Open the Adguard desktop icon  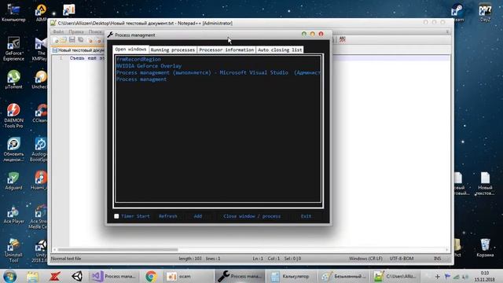13,181
